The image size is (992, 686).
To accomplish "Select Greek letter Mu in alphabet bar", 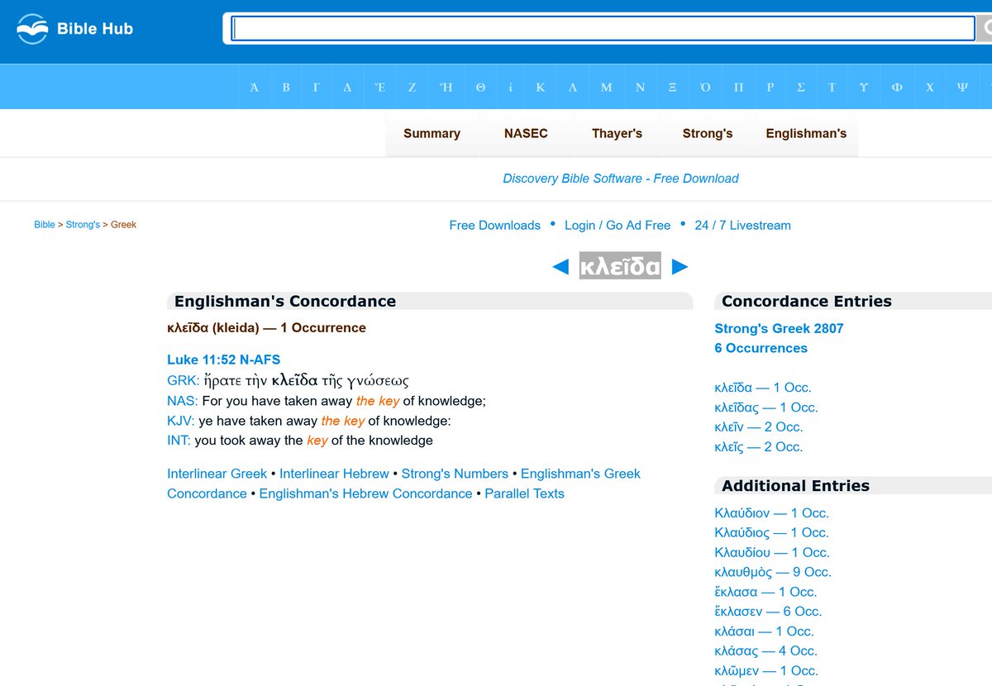I will click(x=606, y=87).
